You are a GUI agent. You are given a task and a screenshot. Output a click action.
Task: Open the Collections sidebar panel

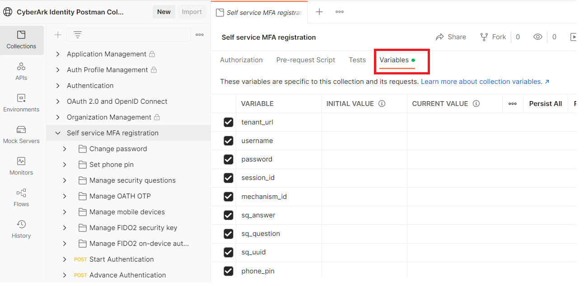coord(21,40)
